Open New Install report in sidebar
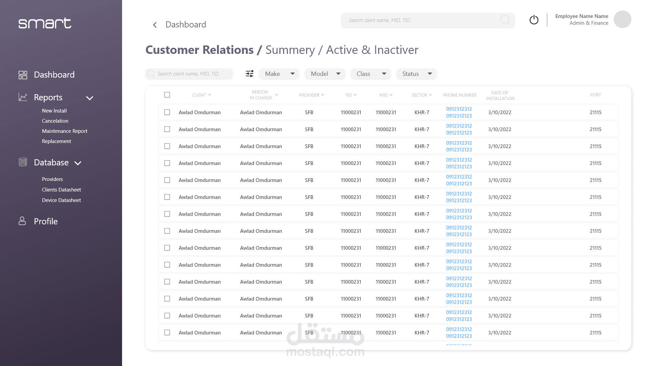Screen dimensions: 651x366 click(54, 111)
